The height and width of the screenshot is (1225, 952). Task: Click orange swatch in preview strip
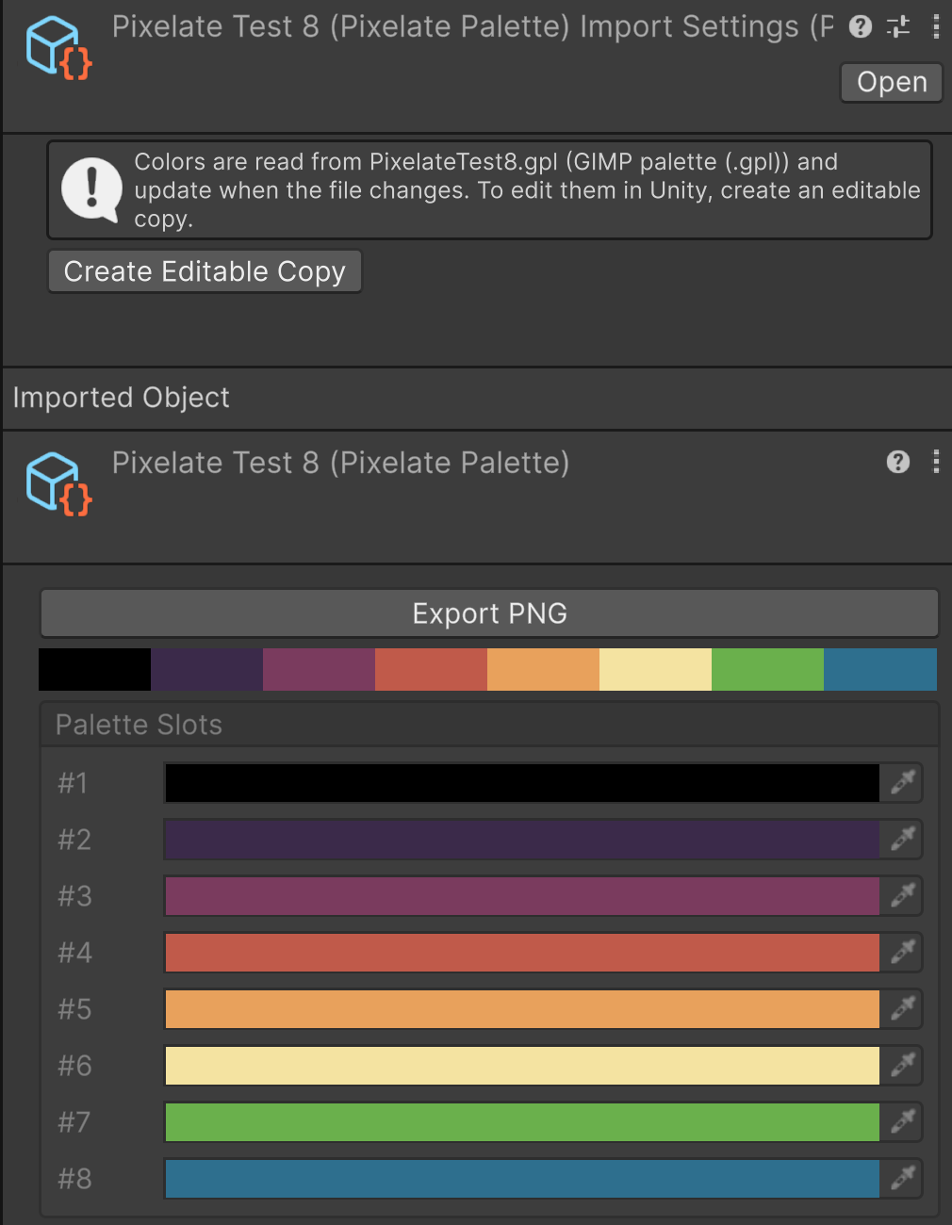(x=543, y=669)
